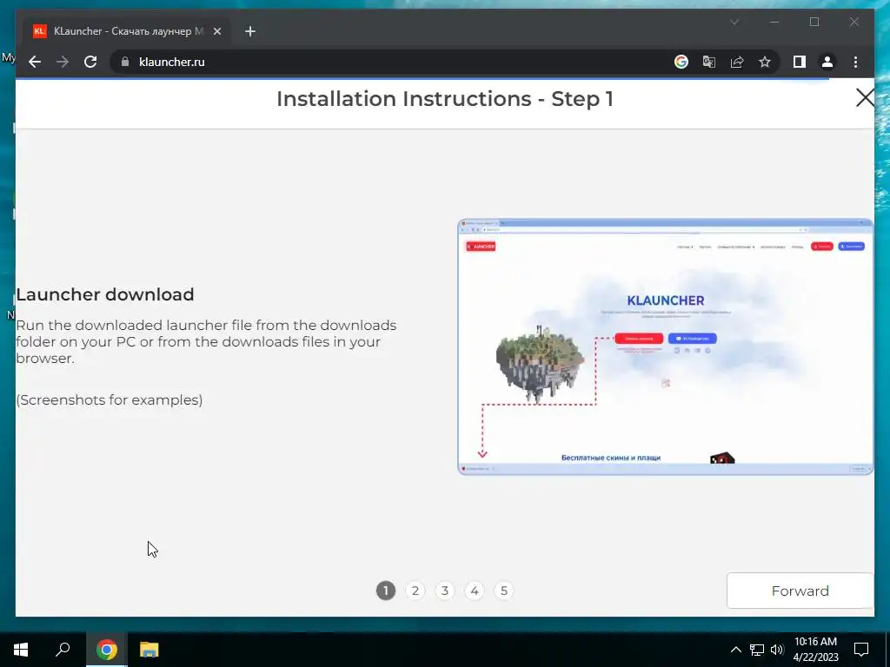Open File Explorer from the taskbar
The width and height of the screenshot is (890, 667).
pyautogui.click(x=149, y=650)
